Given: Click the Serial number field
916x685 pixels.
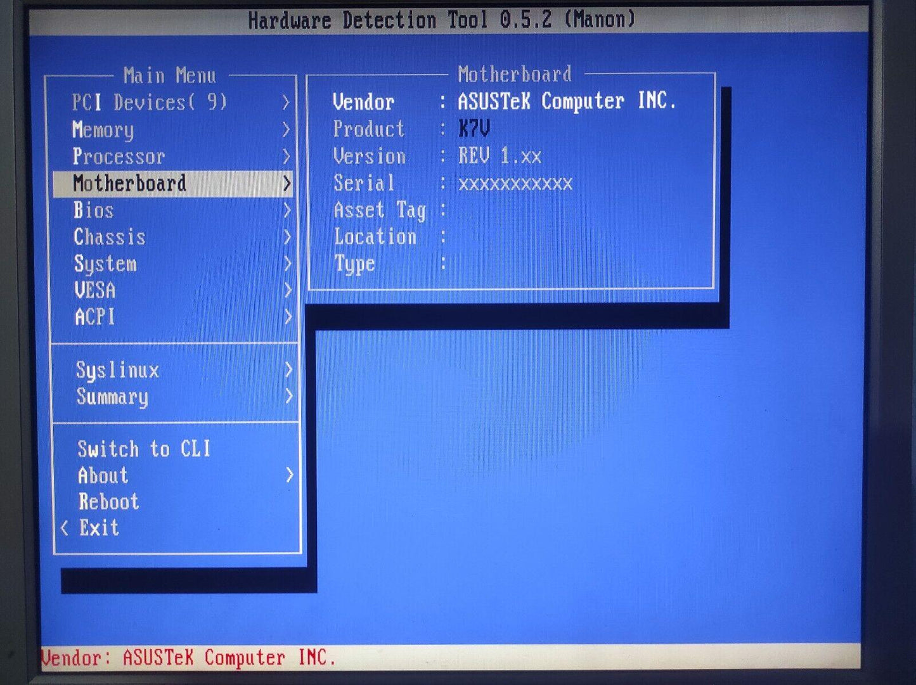Looking at the screenshot, I should 515,184.
